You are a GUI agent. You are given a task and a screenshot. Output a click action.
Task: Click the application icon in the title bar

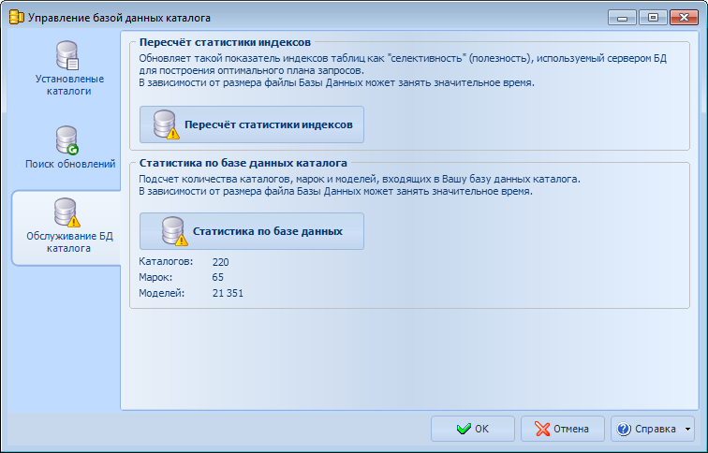point(16,17)
